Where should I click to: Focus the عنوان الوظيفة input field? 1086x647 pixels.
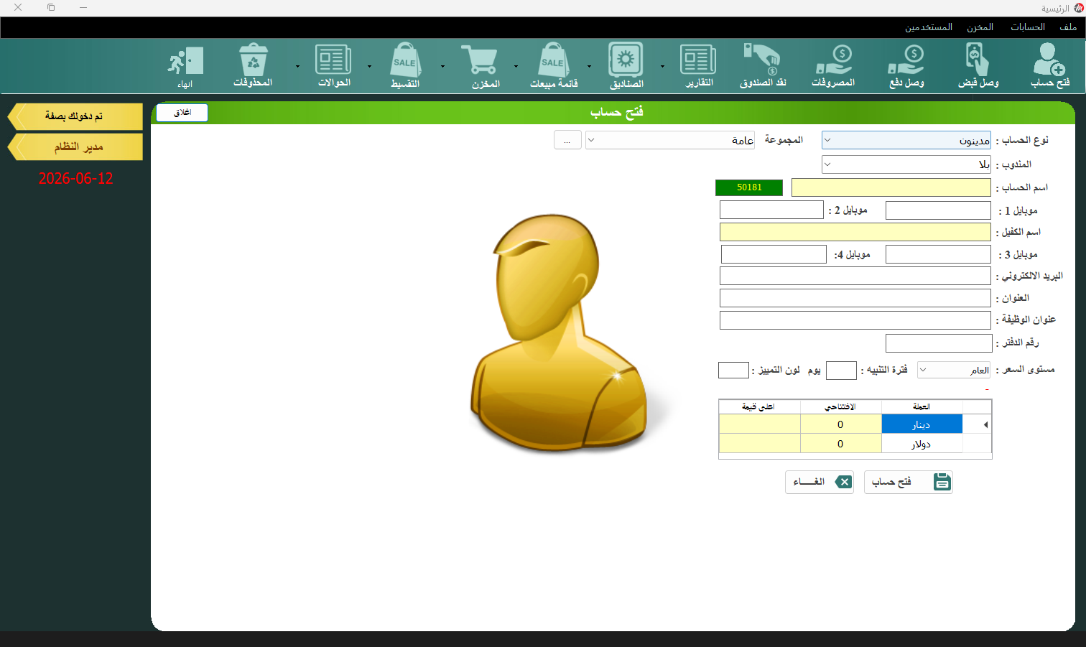[x=855, y=320]
